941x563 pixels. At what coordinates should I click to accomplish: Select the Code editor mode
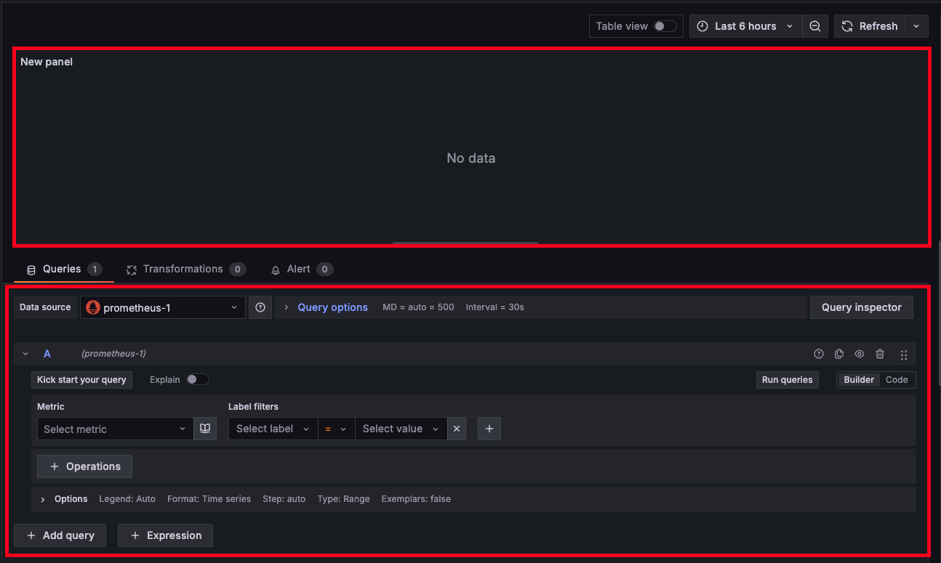point(897,380)
